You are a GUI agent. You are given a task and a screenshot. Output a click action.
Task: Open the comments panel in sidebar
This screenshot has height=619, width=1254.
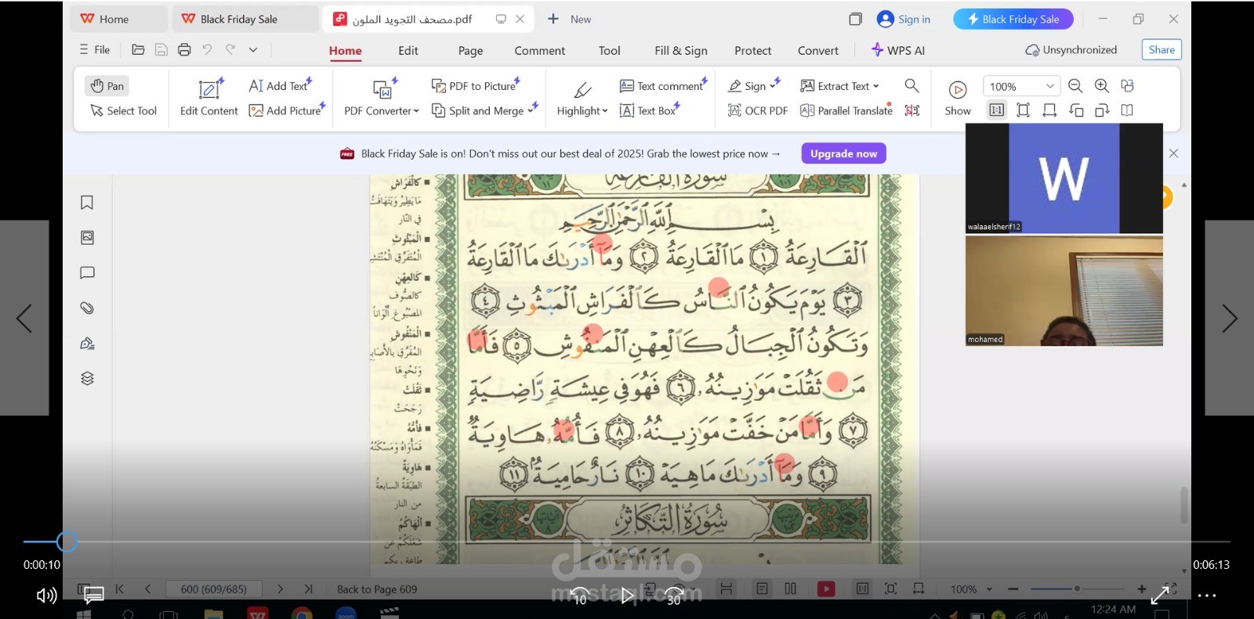point(87,272)
